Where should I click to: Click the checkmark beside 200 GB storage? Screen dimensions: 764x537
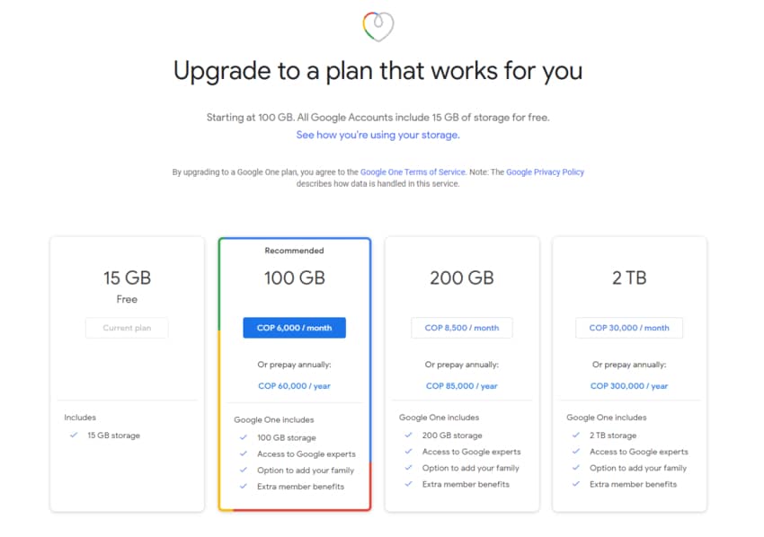click(408, 436)
